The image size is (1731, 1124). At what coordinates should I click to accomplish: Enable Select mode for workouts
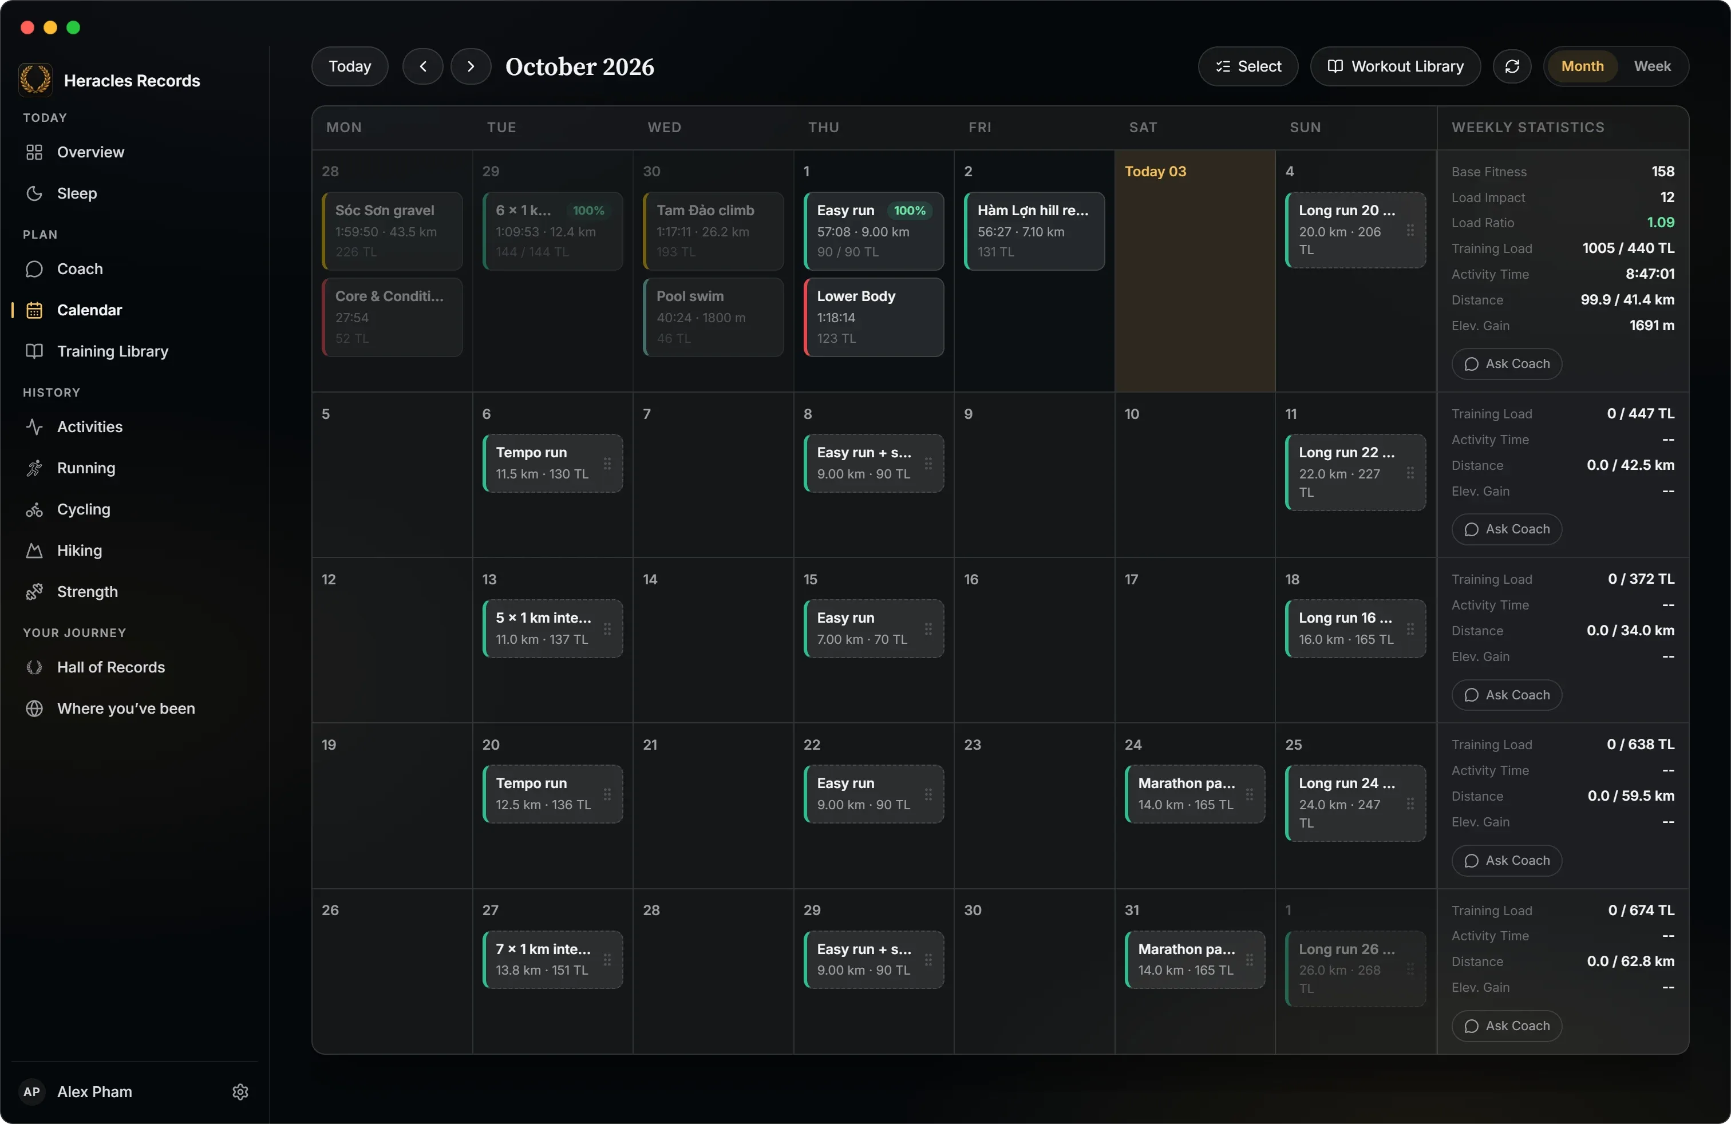[1248, 66]
